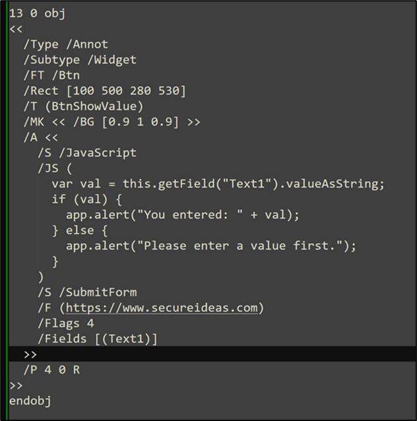Click the "/P 4 0 R" line
This screenshot has height=421, width=417.
pyautogui.click(x=51, y=370)
